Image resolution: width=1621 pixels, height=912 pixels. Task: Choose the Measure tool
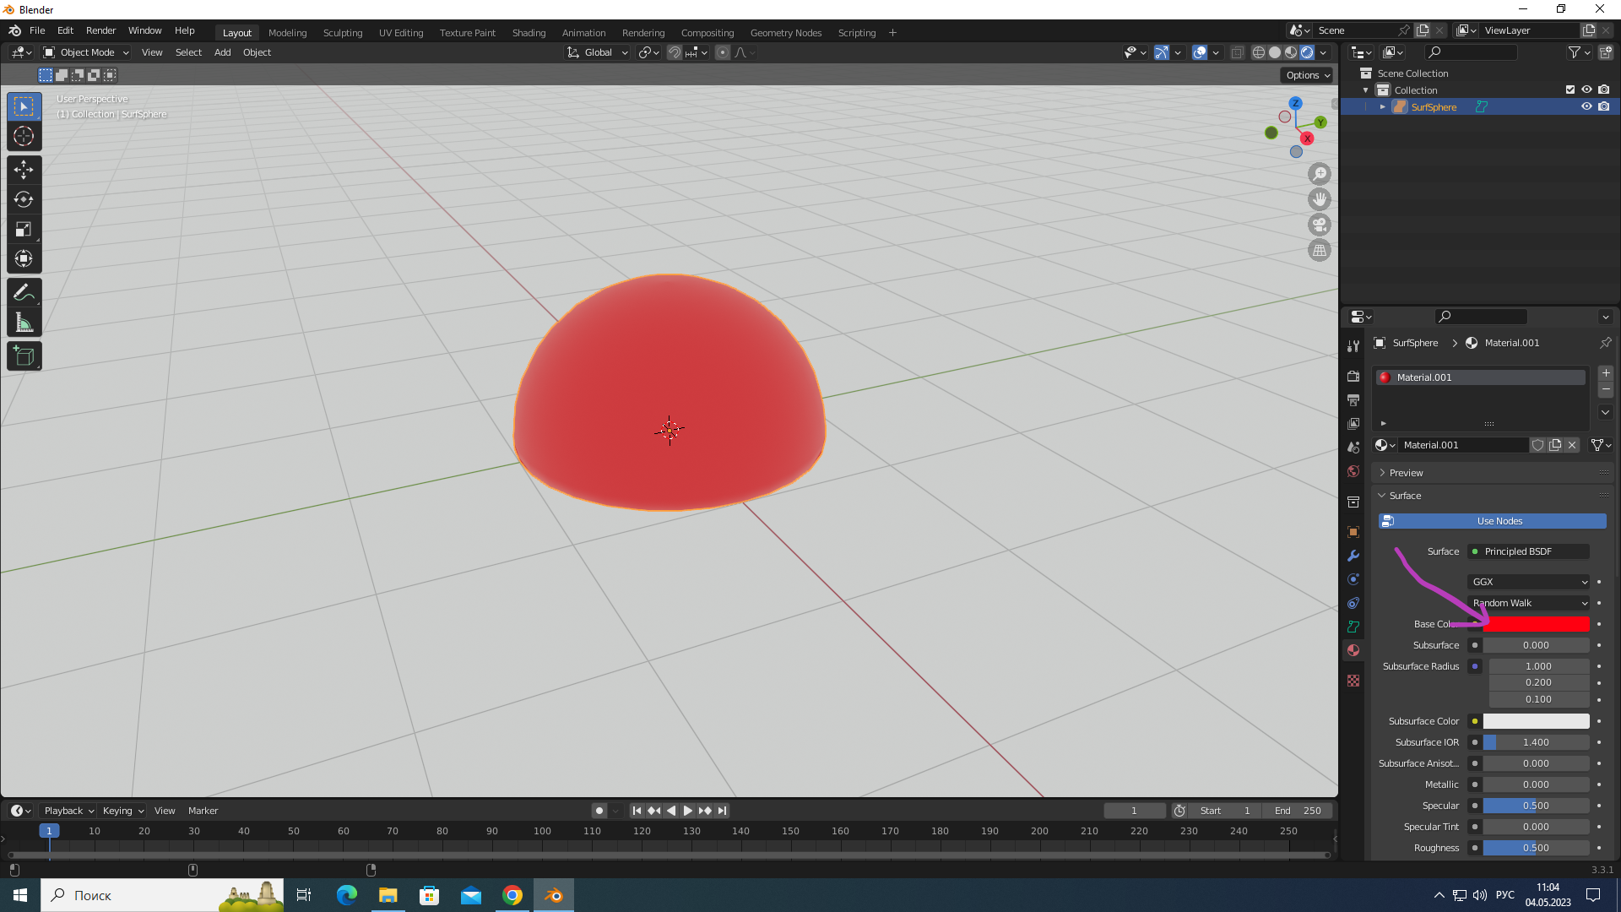tap(24, 323)
